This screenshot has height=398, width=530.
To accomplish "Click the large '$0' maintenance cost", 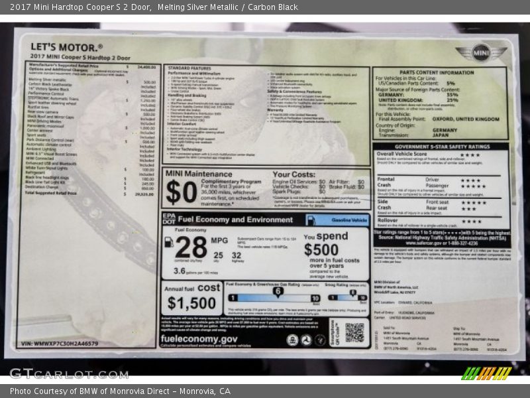I will point(181,192).
